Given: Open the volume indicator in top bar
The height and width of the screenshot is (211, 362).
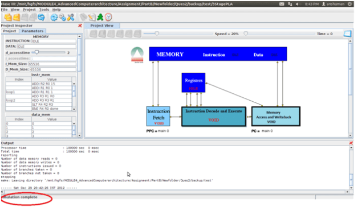Looking at the screenshot, I should point(299,4).
